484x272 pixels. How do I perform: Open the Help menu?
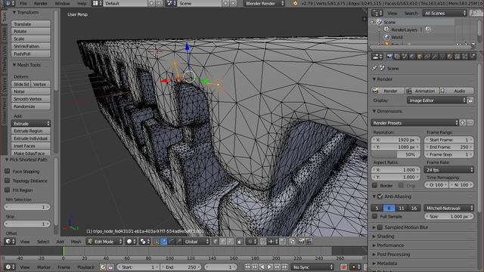coord(82,3)
